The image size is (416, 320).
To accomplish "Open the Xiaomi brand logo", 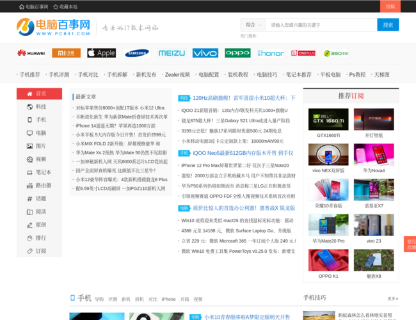I will (66, 53).
